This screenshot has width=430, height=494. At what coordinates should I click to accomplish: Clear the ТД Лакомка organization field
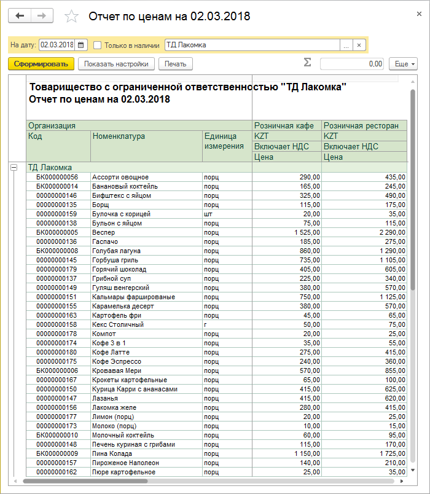(359, 45)
